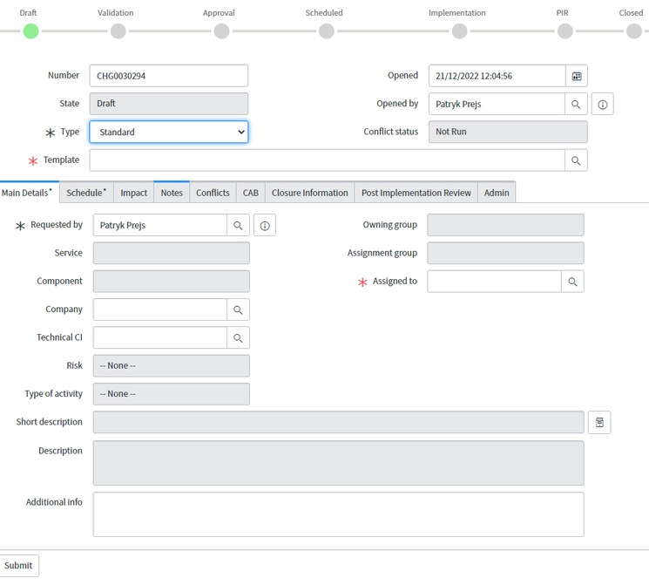Go to the Conflicts tab

pyautogui.click(x=213, y=193)
